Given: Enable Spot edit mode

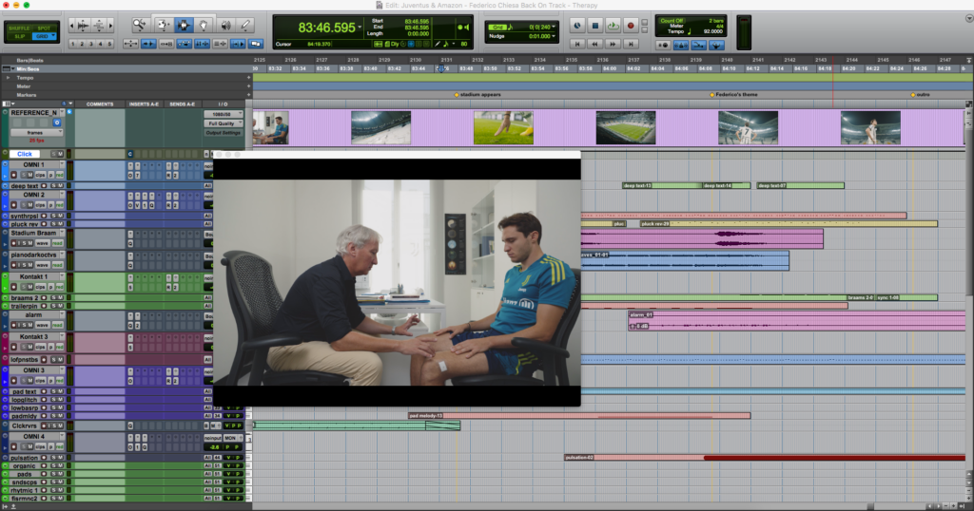Looking at the screenshot, I should point(44,28).
